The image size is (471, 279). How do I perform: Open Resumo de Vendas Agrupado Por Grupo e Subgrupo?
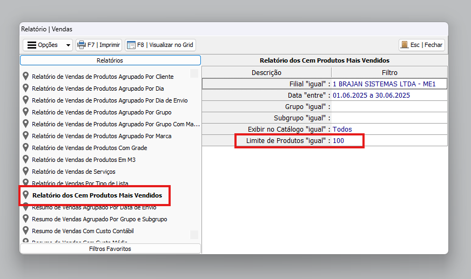(99, 219)
